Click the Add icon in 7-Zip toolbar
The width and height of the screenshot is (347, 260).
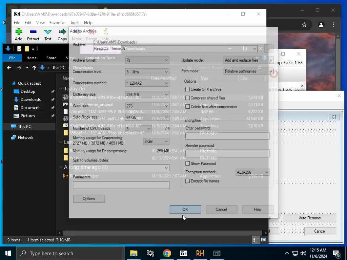pos(19,35)
